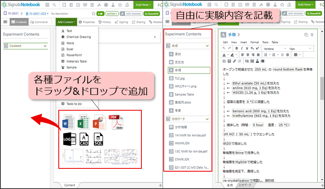
Task: Click molecule nodes icon in left window header
Action: (x=99, y=5)
